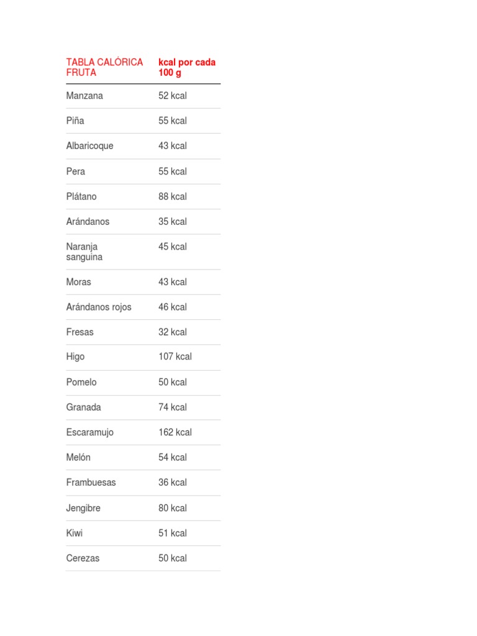Click the 52 kcal value

tap(172, 96)
